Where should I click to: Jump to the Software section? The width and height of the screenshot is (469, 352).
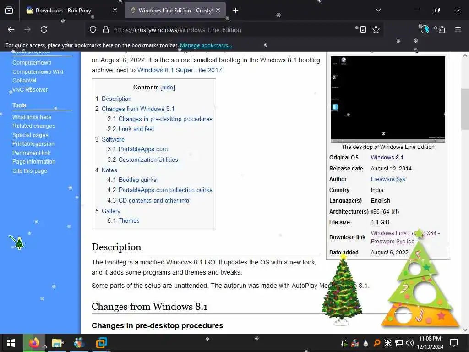113,139
